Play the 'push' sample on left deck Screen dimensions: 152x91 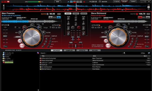click(x=51, y=39)
